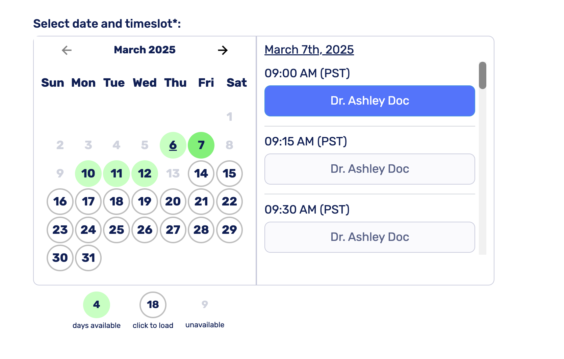Click the timeslot list scrollbar thumb
564x359 pixels.
(483, 75)
